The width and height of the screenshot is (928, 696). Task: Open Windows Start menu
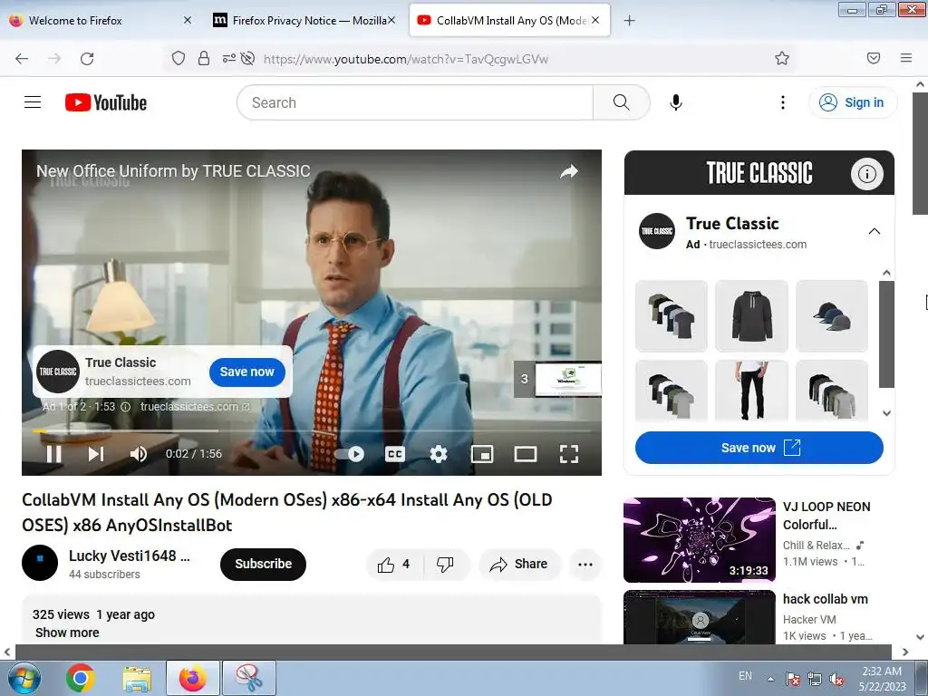click(x=24, y=678)
